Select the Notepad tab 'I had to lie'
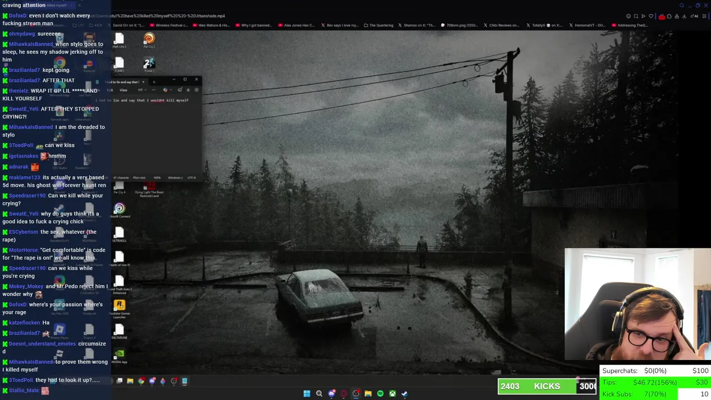The image size is (711, 400). click(122, 82)
